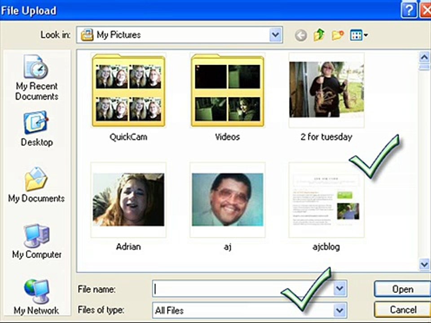
Task: Select My Computer in the places bar
Action: click(x=36, y=241)
